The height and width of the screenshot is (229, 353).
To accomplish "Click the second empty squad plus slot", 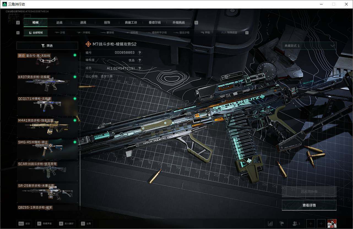I will (321, 223).
